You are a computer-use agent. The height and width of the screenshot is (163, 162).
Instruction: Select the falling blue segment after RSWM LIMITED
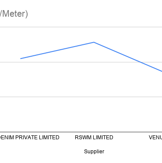coord(128,57)
